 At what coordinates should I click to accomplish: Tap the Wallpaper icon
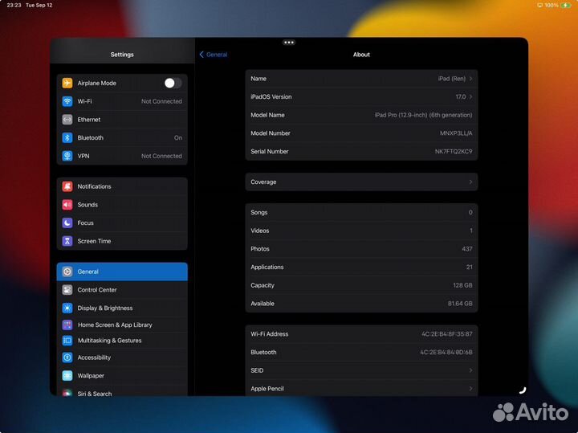[67, 375]
